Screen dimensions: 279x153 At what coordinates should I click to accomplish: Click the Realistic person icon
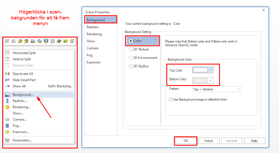(x=7, y=101)
